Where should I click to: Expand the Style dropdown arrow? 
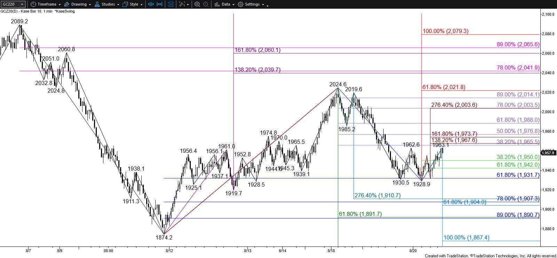(x=141, y=5)
